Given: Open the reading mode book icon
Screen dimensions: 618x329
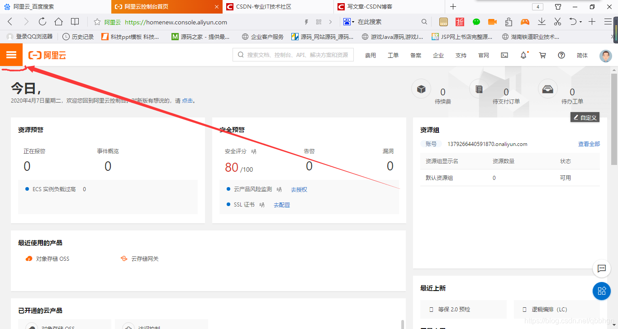Looking at the screenshot, I should tap(75, 22).
